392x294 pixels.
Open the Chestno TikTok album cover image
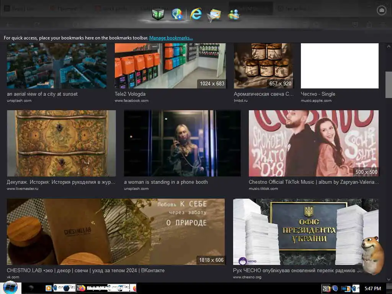click(x=314, y=143)
